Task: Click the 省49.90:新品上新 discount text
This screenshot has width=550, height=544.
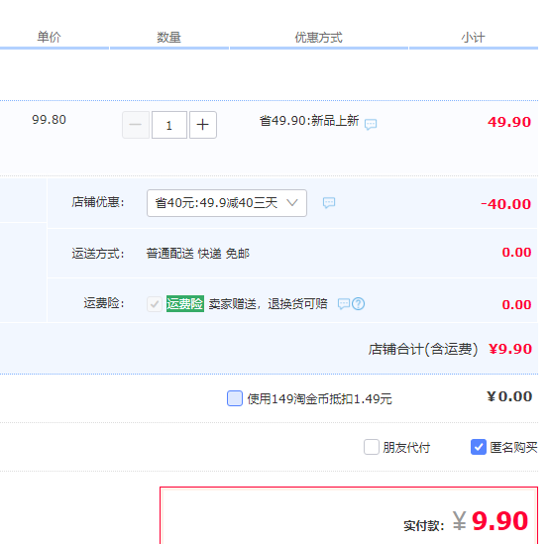Action: point(309,121)
